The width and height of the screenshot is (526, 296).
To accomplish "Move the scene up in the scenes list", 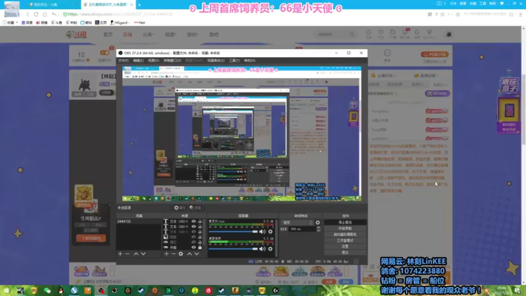I will 136,254.
